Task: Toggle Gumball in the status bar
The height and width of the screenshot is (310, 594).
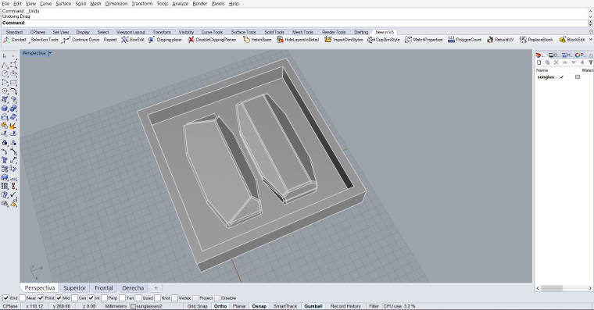Action: (313, 306)
